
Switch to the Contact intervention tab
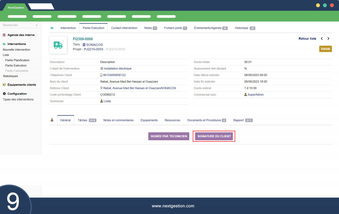(x=124, y=28)
